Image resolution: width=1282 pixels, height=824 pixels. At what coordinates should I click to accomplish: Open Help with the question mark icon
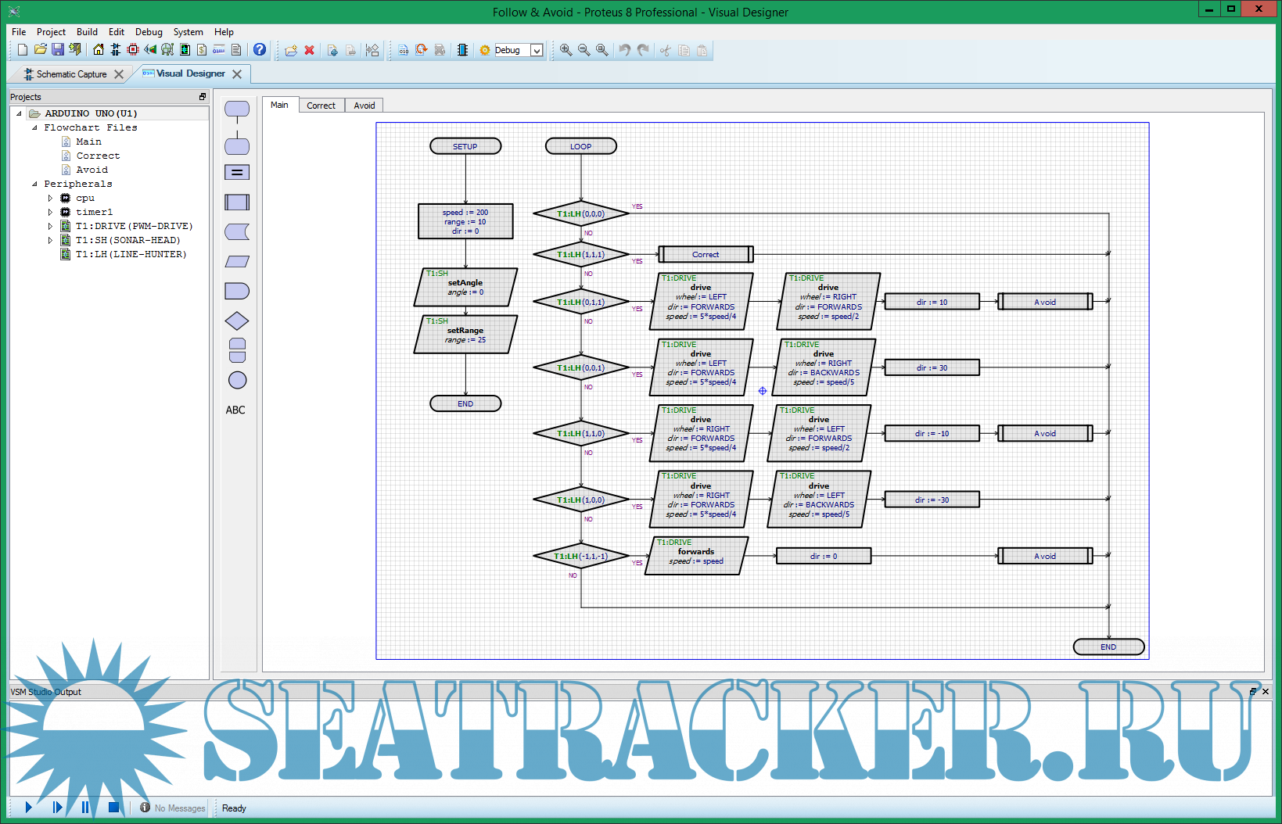(260, 50)
